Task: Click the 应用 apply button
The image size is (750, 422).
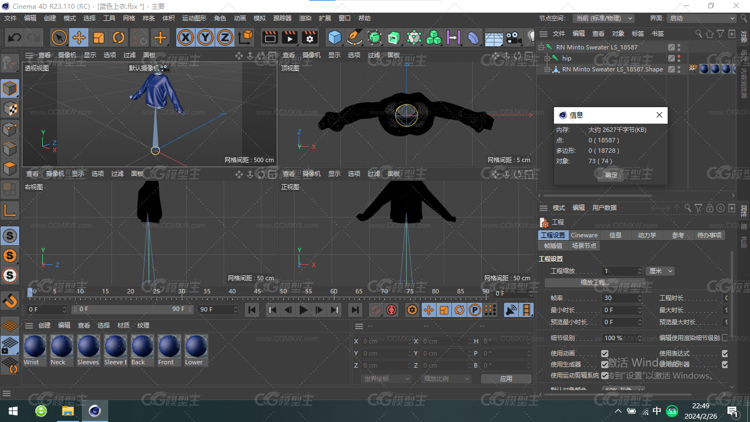Action: pos(506,379)
